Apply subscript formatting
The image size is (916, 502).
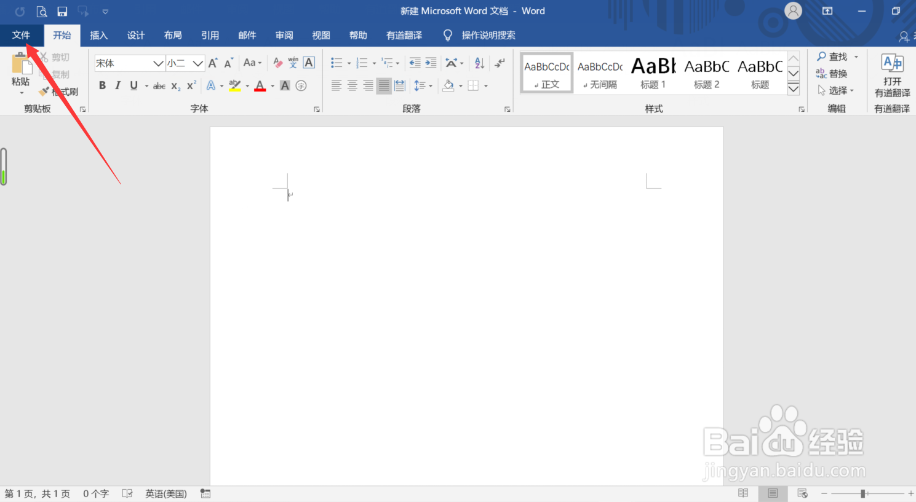[x=176, y=86]
